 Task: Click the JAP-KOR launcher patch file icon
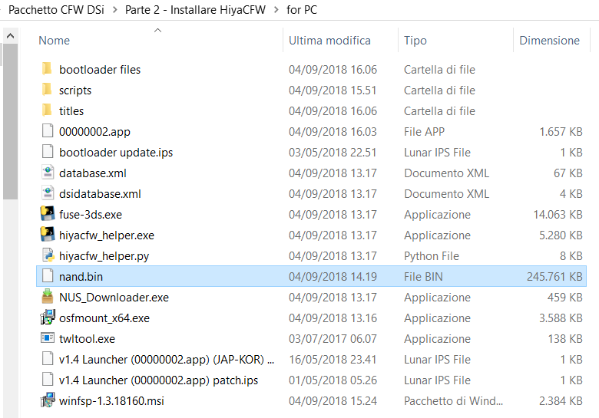[x=48, y=359]
